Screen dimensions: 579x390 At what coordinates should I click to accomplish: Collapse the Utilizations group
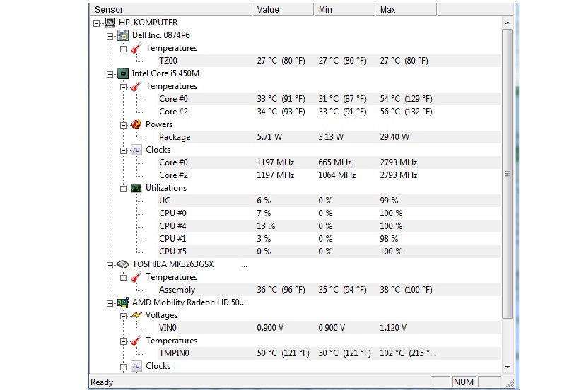coord(123,188)
